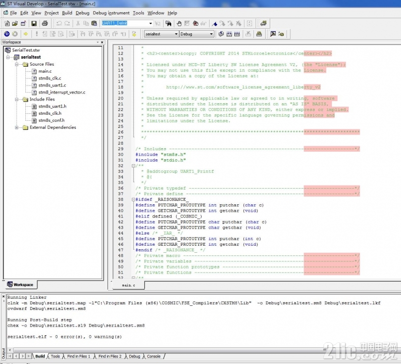Open the Build menu

tap(67, 13)
